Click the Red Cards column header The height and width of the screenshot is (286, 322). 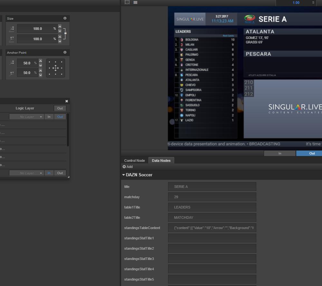click(x=228, y=36)
